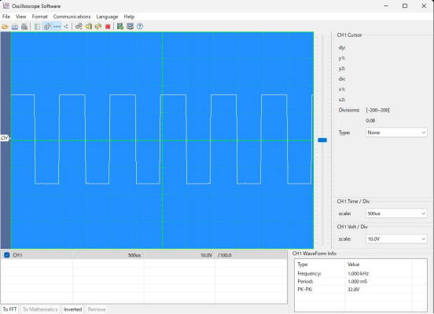Click the open file folder icon
Screen dimensions: 434x314
(5, 27)
